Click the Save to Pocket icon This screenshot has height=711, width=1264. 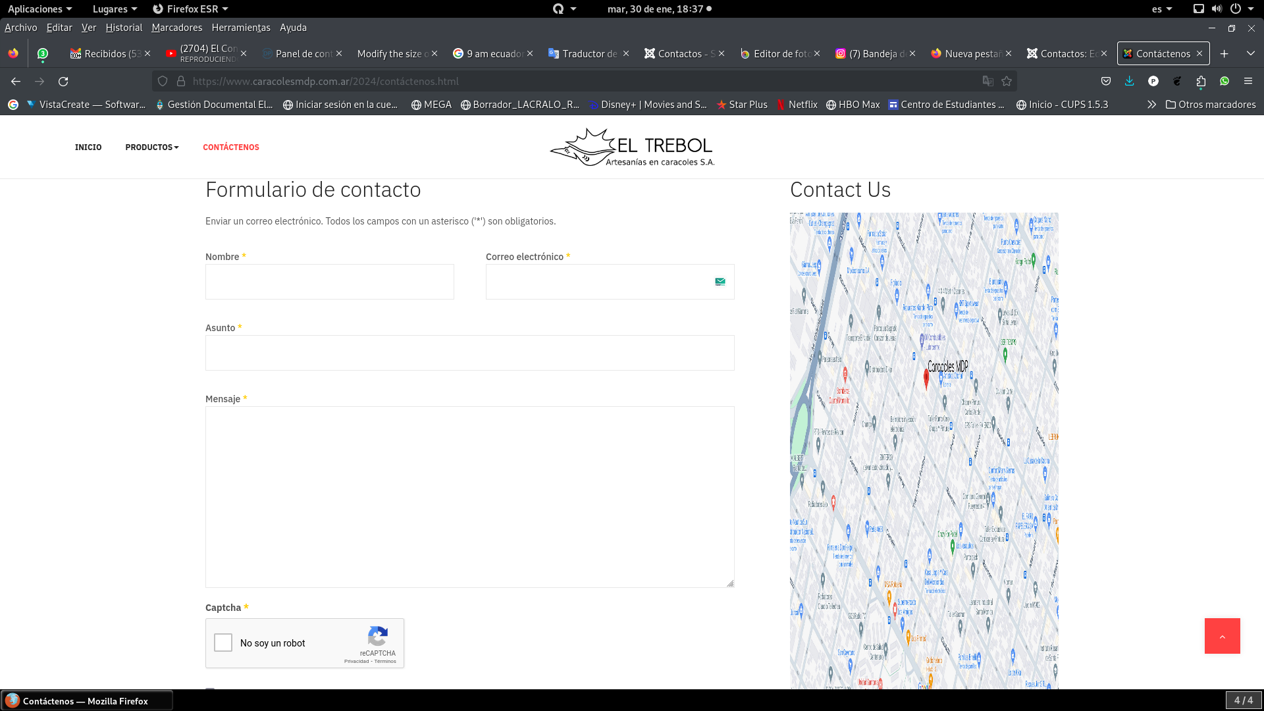(x=1106, y=81)
